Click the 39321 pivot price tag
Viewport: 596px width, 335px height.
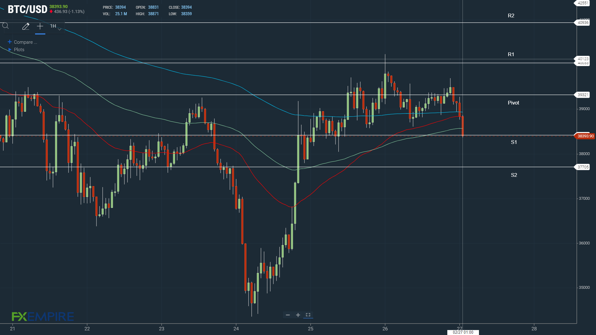click(x=582, y=95)
